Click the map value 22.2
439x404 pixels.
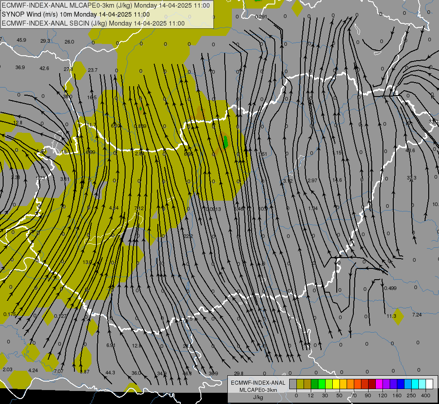tap(188, 236)
